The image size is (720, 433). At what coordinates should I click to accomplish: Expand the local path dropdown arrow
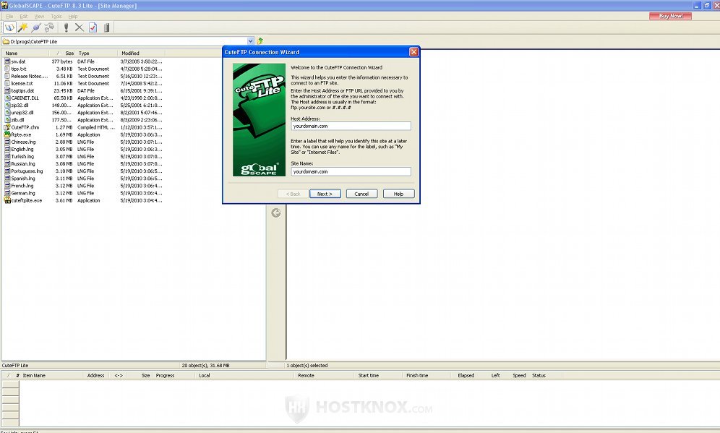(251, 41)
